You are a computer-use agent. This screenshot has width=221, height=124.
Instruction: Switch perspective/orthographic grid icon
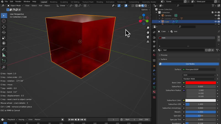point(148,42)
